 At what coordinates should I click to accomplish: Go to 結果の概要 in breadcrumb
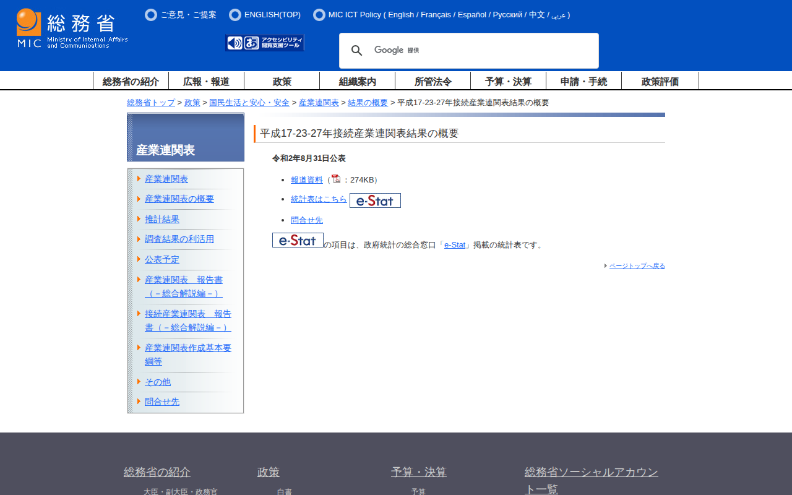tap(368, 103)
